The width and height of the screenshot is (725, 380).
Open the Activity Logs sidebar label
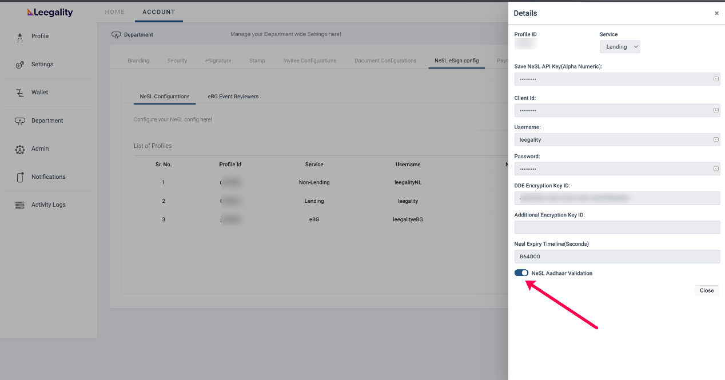(49, 205)
